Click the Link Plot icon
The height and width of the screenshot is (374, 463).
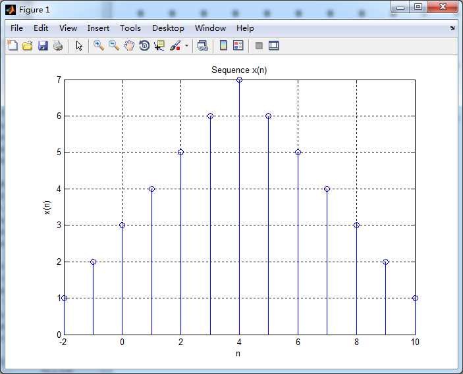pos(203,45)
